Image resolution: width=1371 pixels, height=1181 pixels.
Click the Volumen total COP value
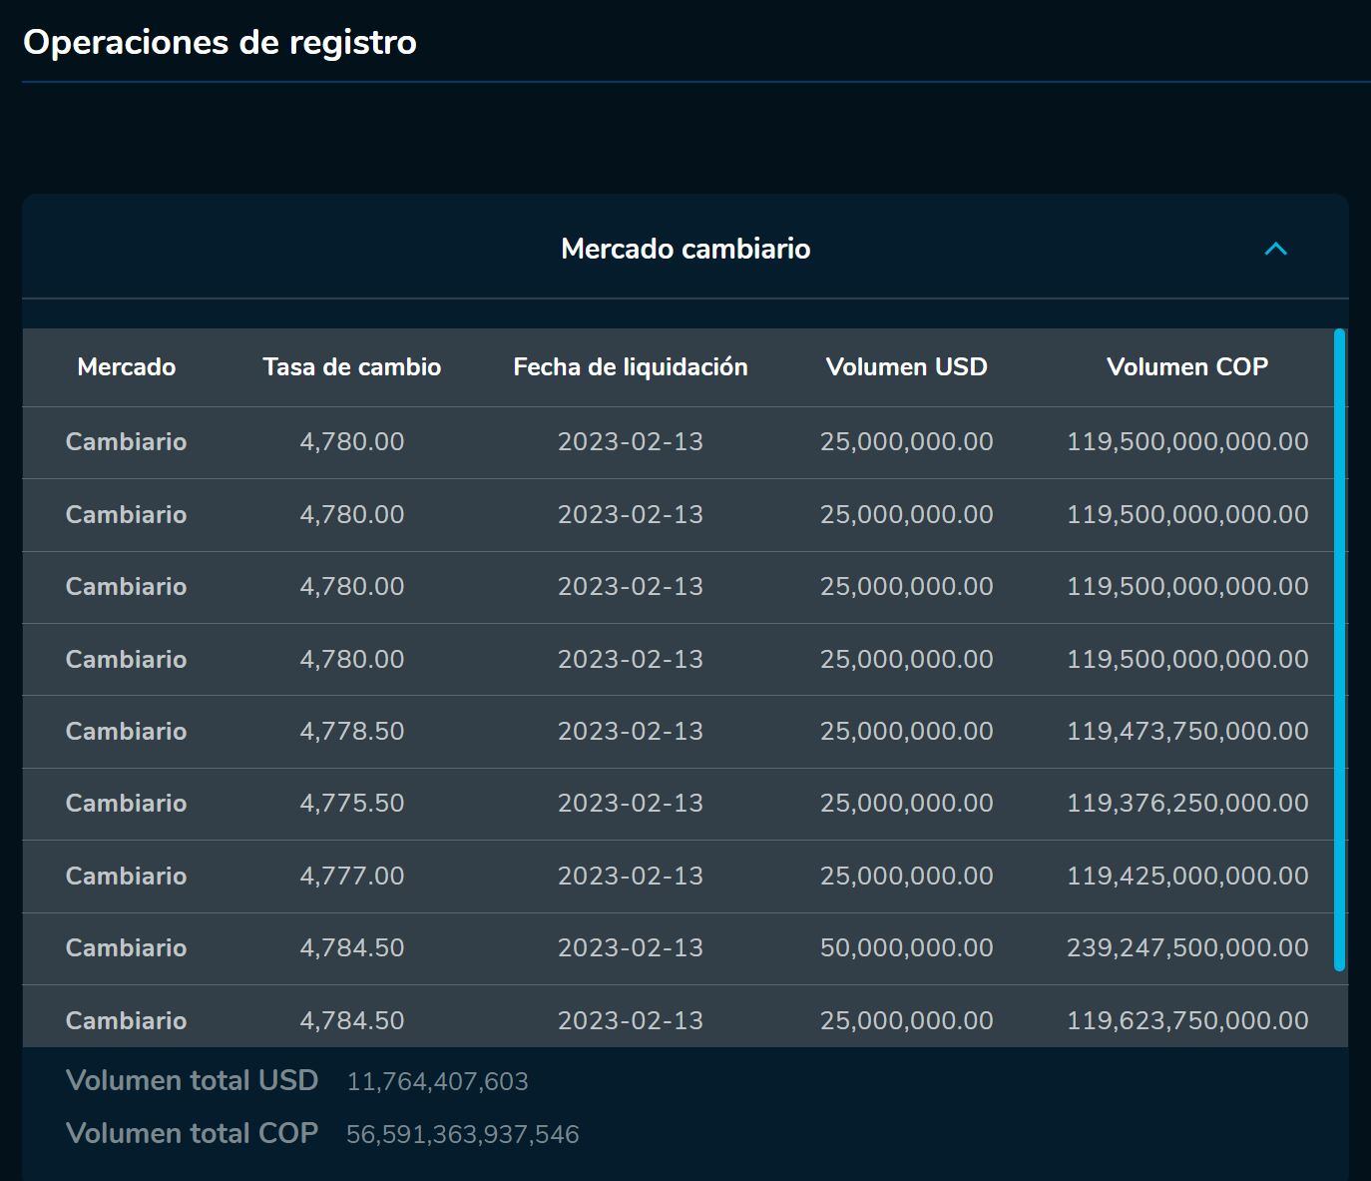[462, 1135]
